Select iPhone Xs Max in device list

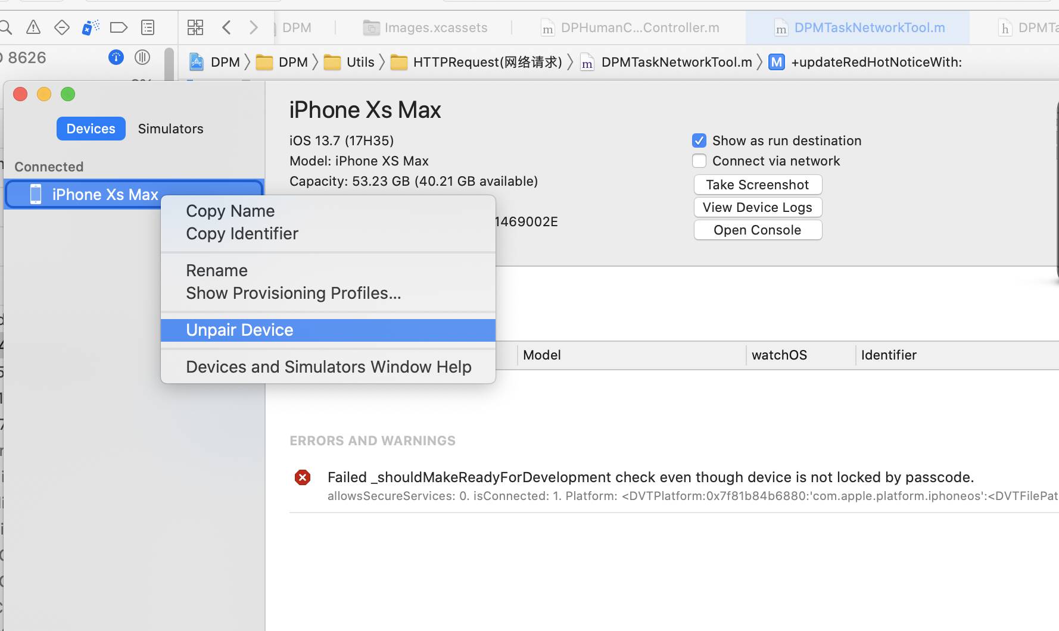coord(134,194)
